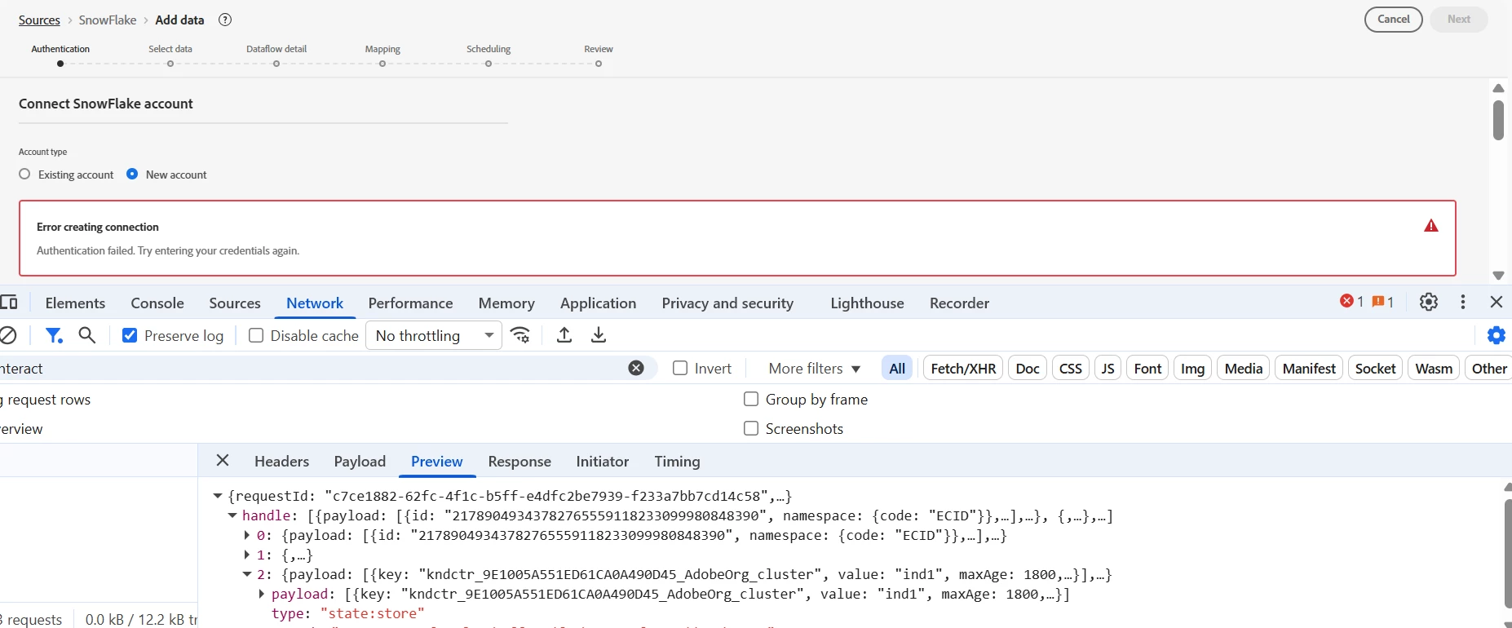Open the Application tab
The height and width of the screenshot is (628, 1512).
click(x=598, y=303)
